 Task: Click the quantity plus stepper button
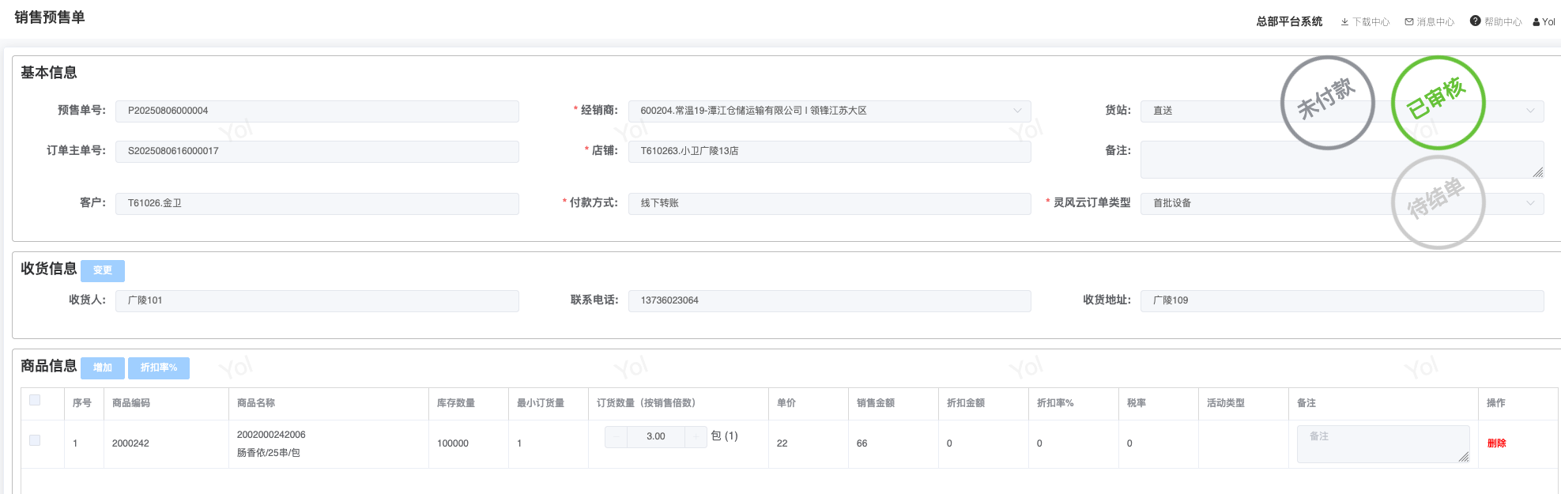696,436
